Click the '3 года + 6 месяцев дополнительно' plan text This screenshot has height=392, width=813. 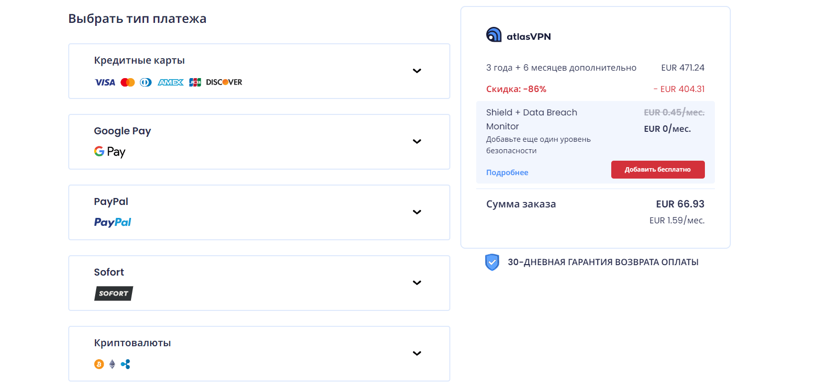tap(561, 68)
